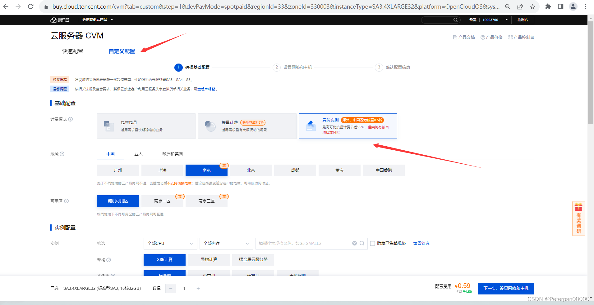This screenshot has height=305, width=594.
Task: Click the Tencent Cloud logo
Action: coord(60,20)
